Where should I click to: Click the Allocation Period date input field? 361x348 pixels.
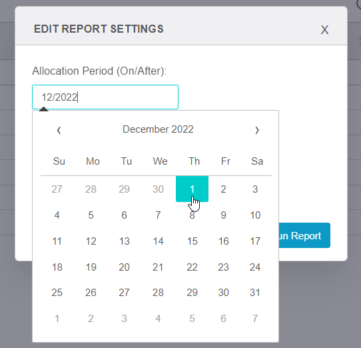[x=105, y=97]
